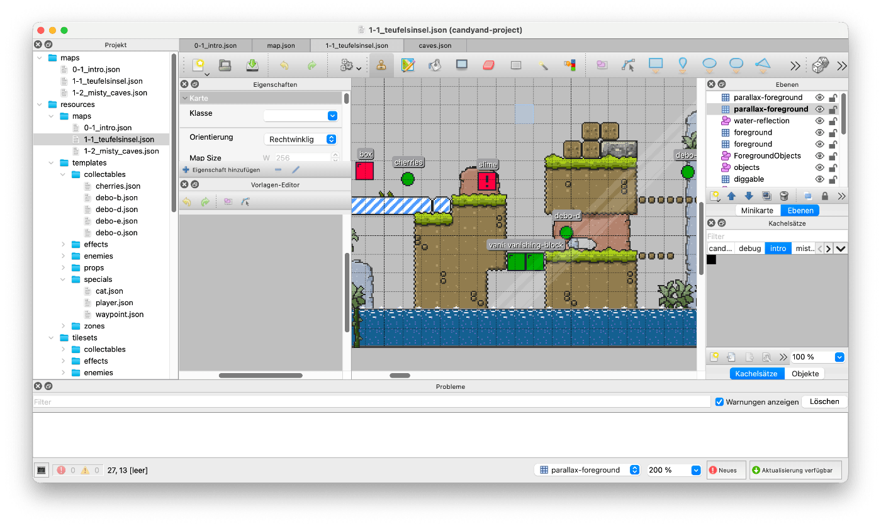Switch to the map.json tab
This screenshot has height=526, width=881.
281,45
